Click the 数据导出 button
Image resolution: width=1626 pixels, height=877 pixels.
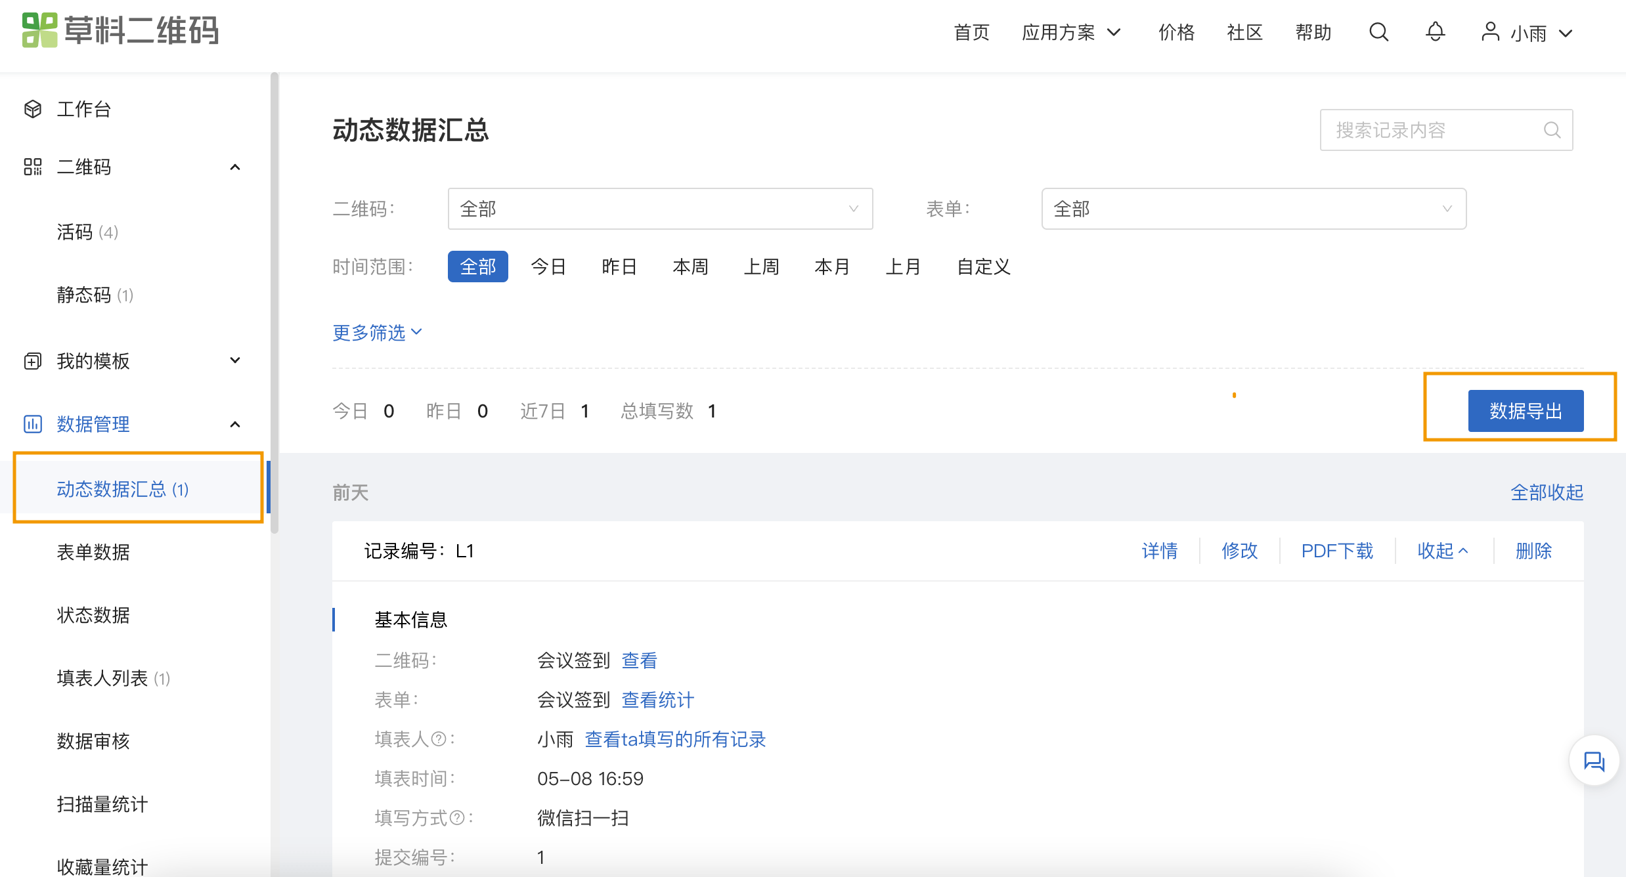click(1526, 411)
